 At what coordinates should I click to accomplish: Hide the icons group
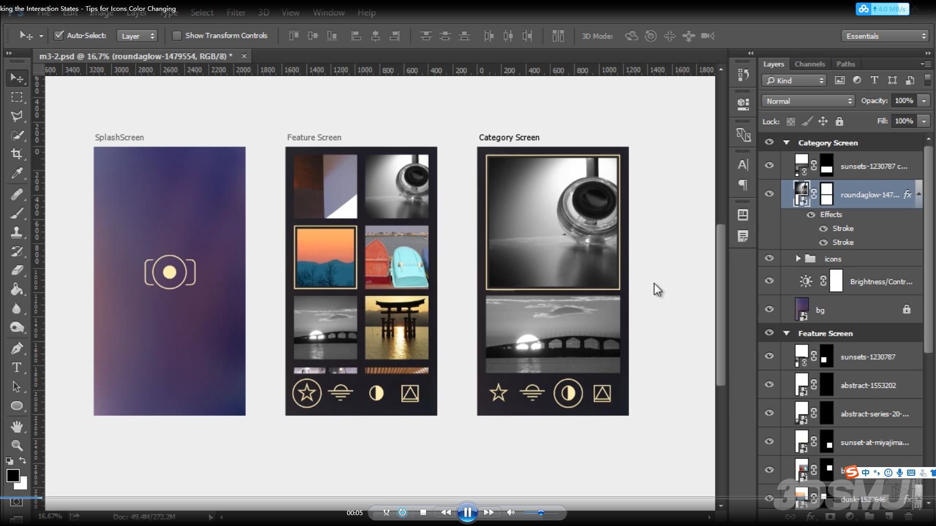point(769,258)
